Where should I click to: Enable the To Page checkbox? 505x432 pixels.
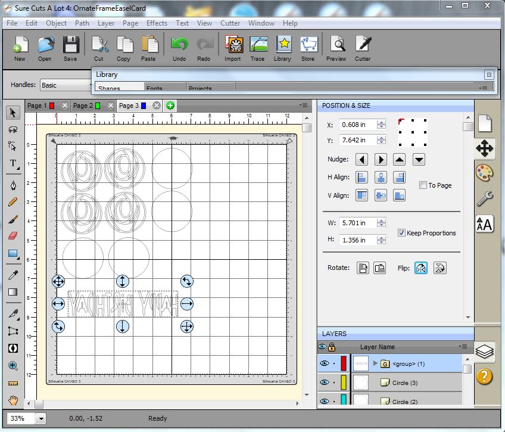[x=423, y=185]
